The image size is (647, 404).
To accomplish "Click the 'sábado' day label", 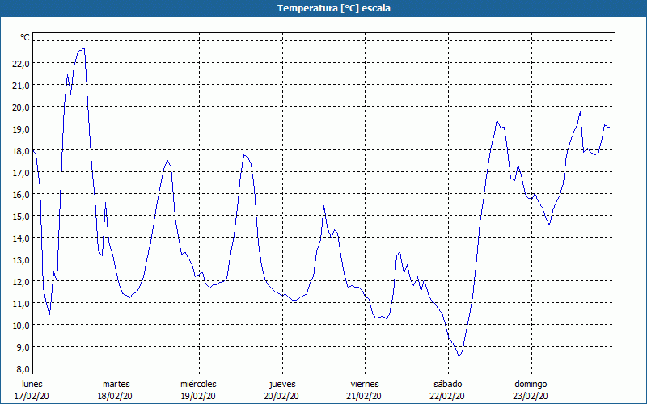I will 448,384.
